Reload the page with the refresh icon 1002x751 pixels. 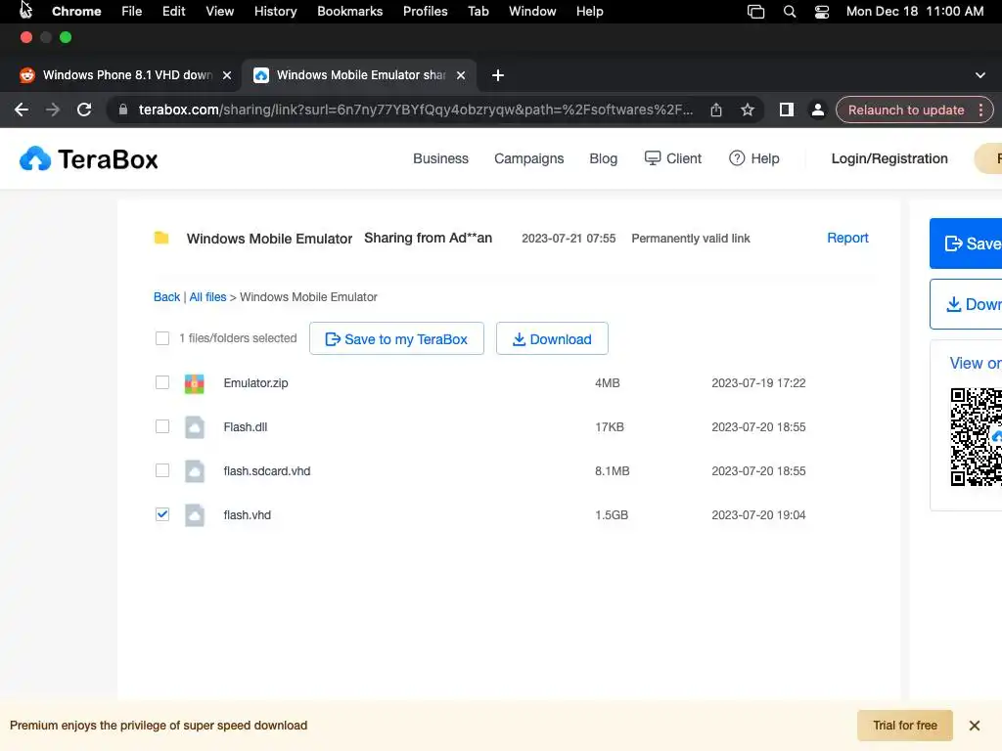click(x=84, y=110)
